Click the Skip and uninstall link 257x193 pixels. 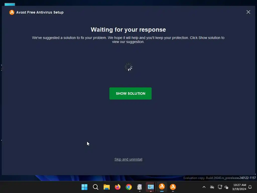tap(128, 159)
